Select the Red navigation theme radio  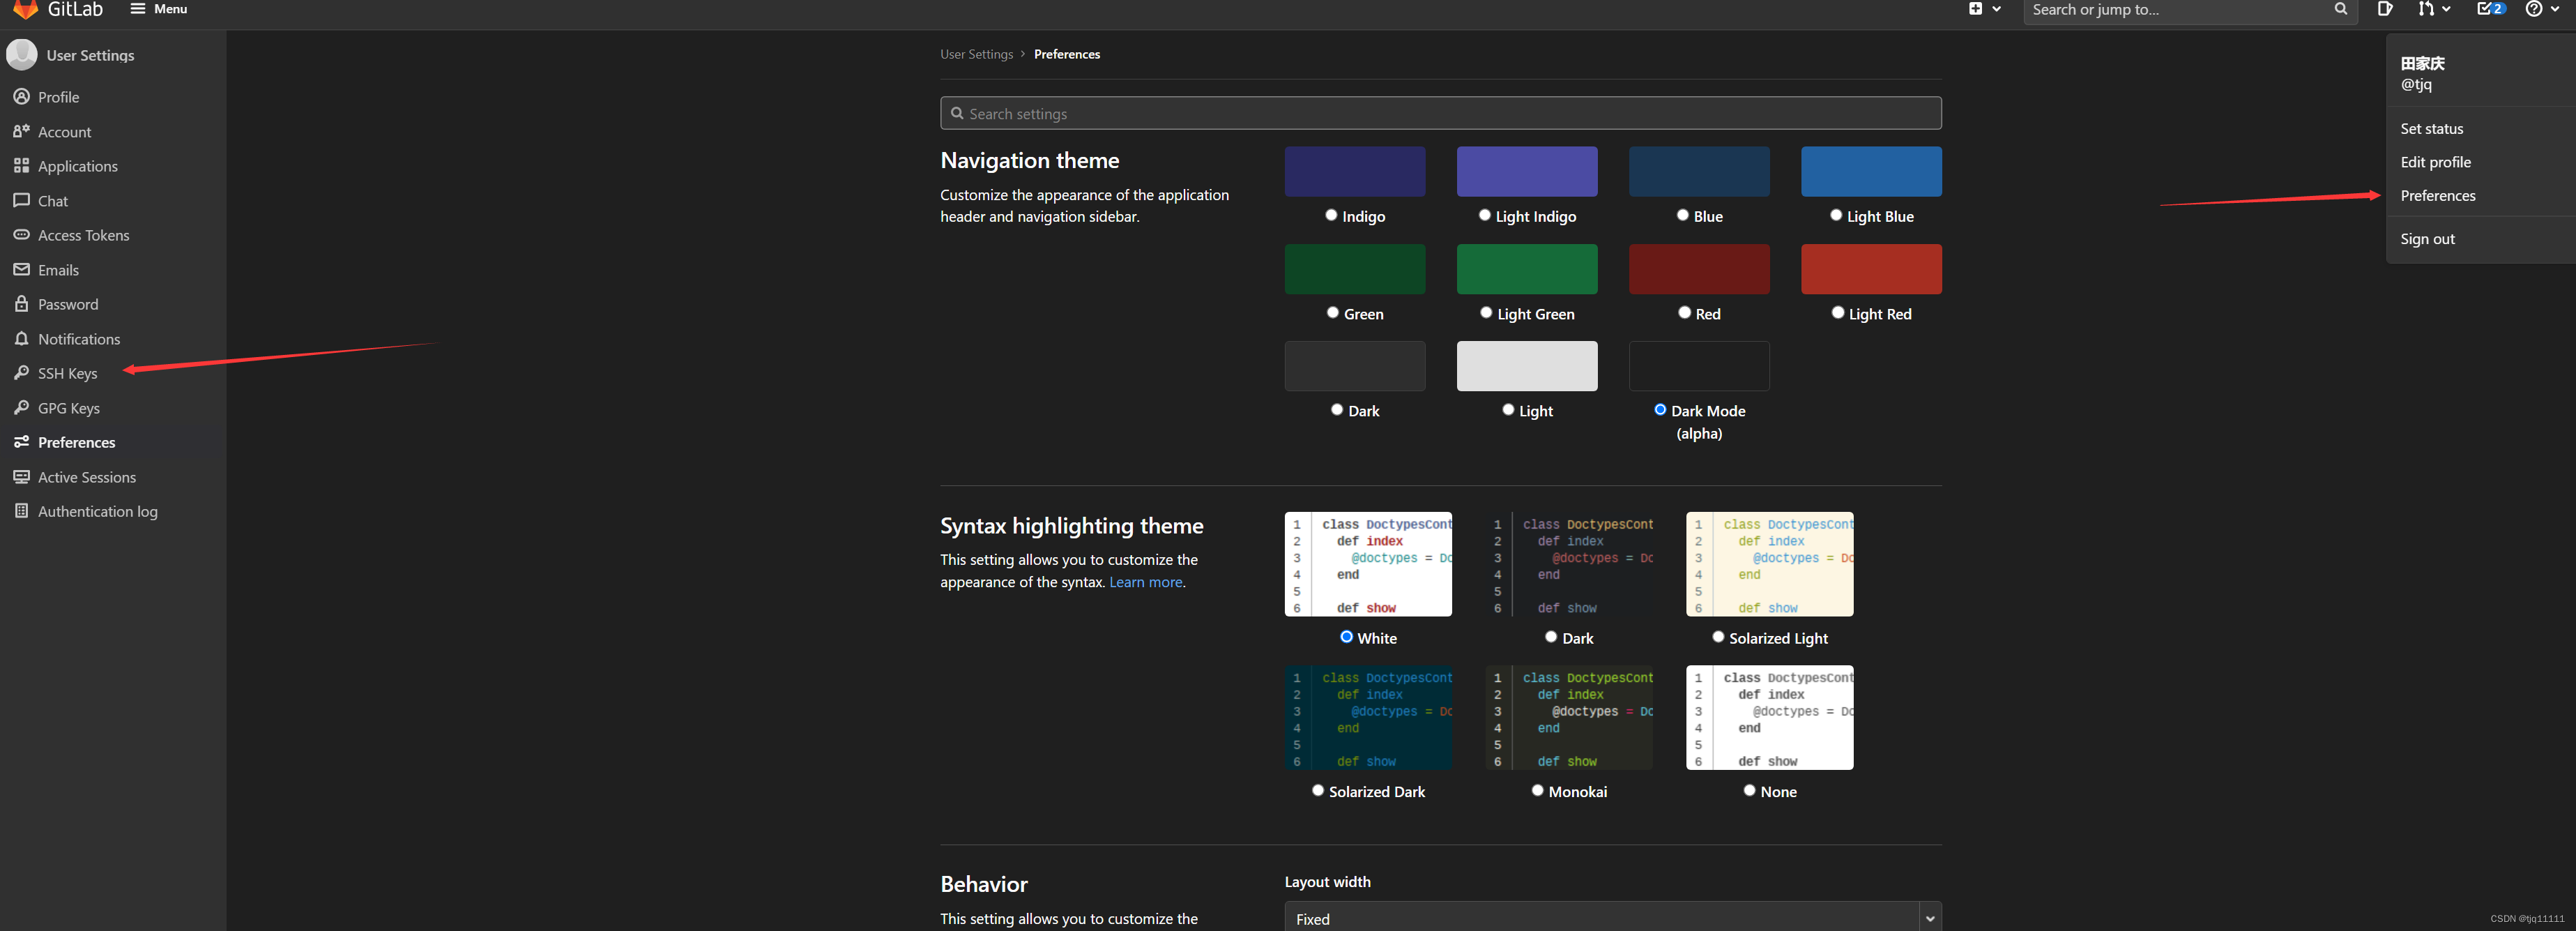(1685, 312)
